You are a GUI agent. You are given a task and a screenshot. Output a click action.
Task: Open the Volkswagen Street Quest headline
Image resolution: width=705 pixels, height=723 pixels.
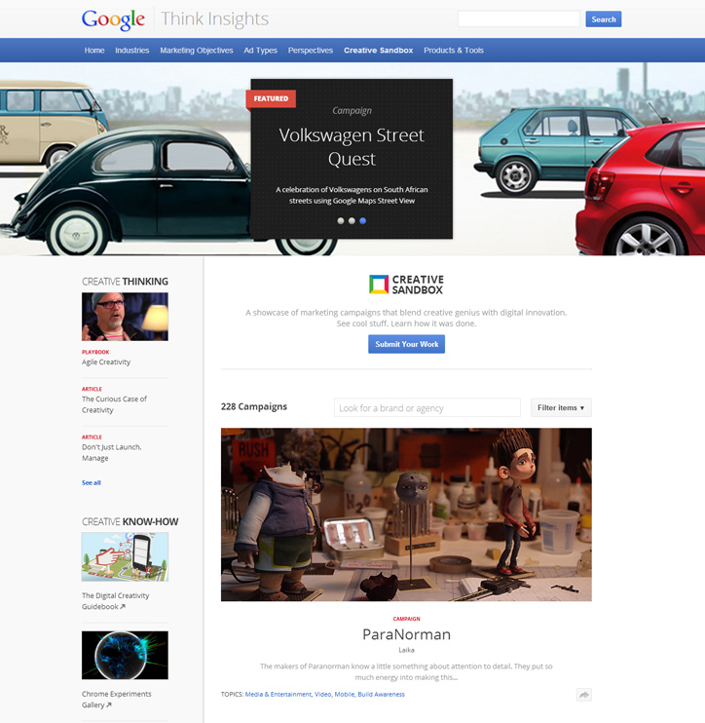(352, 146)
